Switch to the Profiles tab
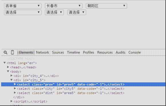 [88, 52]
